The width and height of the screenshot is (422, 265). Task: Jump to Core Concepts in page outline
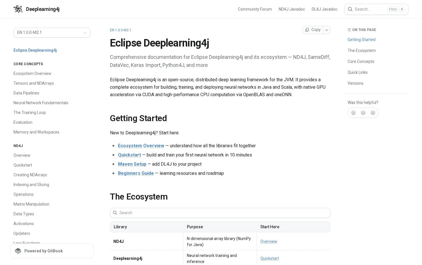point(361,61)
